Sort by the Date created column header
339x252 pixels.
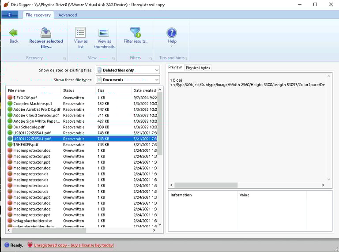coord(144,90)
